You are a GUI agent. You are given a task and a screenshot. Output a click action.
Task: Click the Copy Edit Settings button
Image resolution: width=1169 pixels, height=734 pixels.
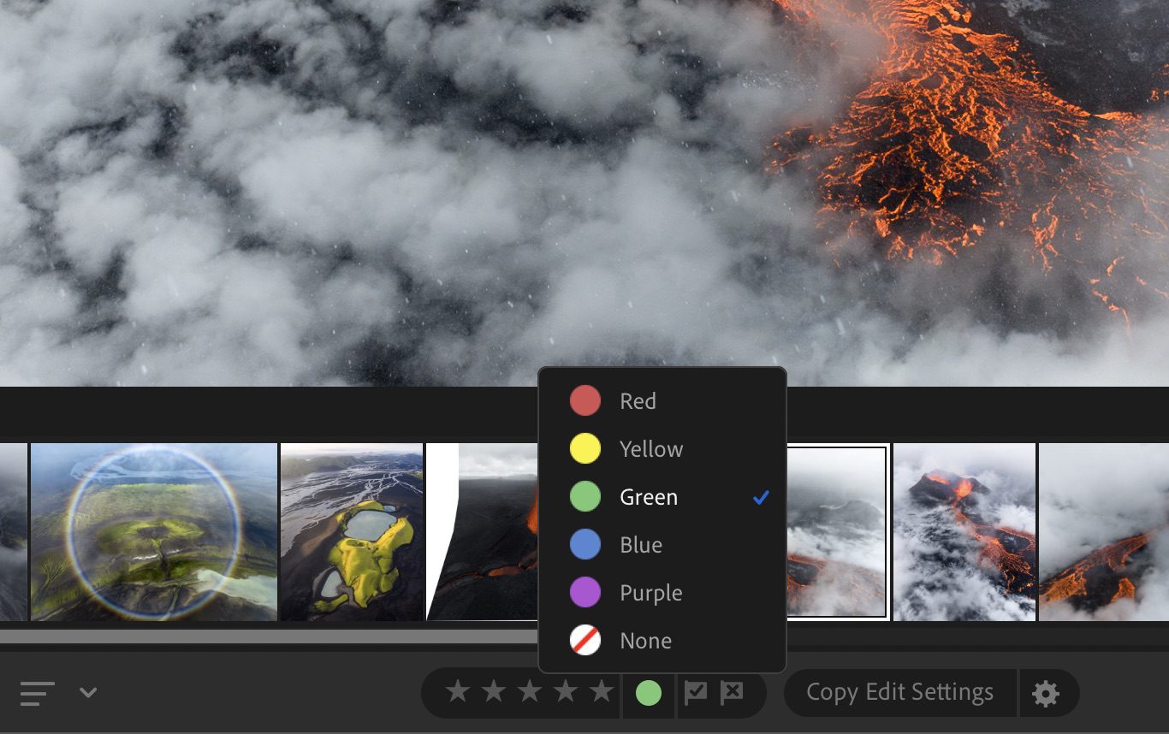tap(899, 692)
